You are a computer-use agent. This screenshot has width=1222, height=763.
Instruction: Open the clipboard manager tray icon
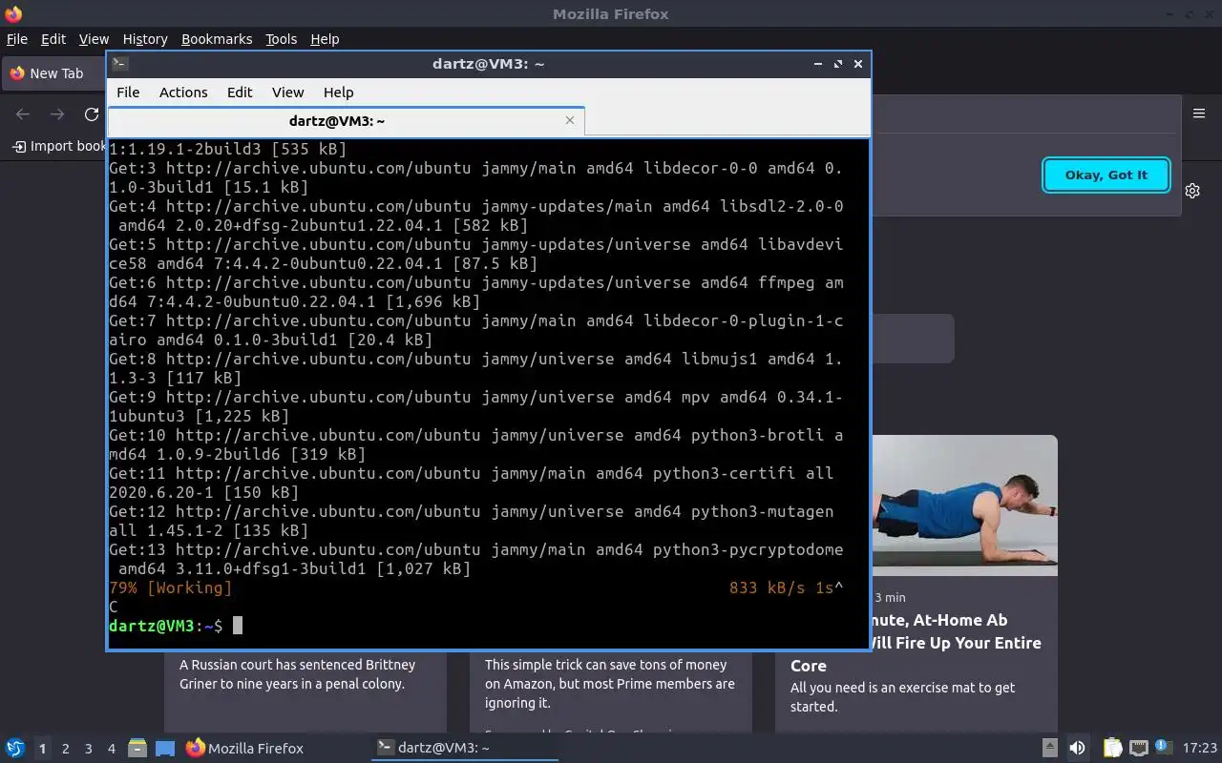[x=1113, y=749]
